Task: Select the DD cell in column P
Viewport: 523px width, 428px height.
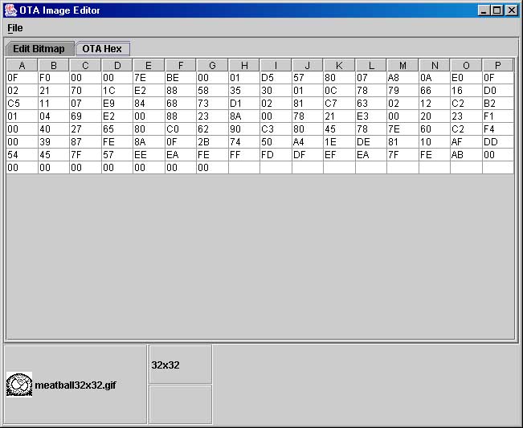Action: (498, 142)
